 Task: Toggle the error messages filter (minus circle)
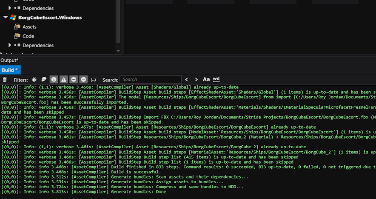click(74, 79)
